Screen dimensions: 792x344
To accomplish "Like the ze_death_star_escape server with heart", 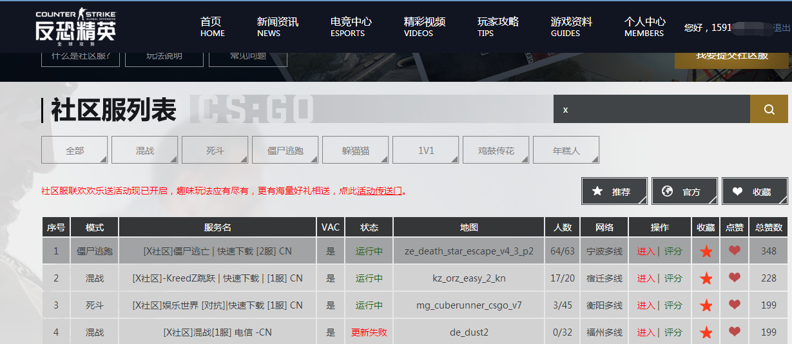I will 734,251.
